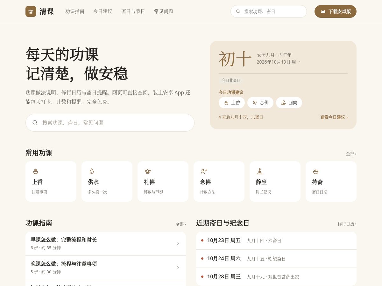Select the 10月28日 周三 memorial day row
382x286 pixels.
pos(276,277)
